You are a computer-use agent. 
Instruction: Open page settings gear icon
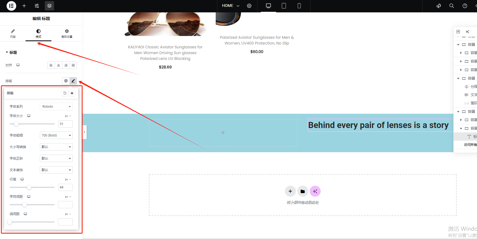[249, 6]
